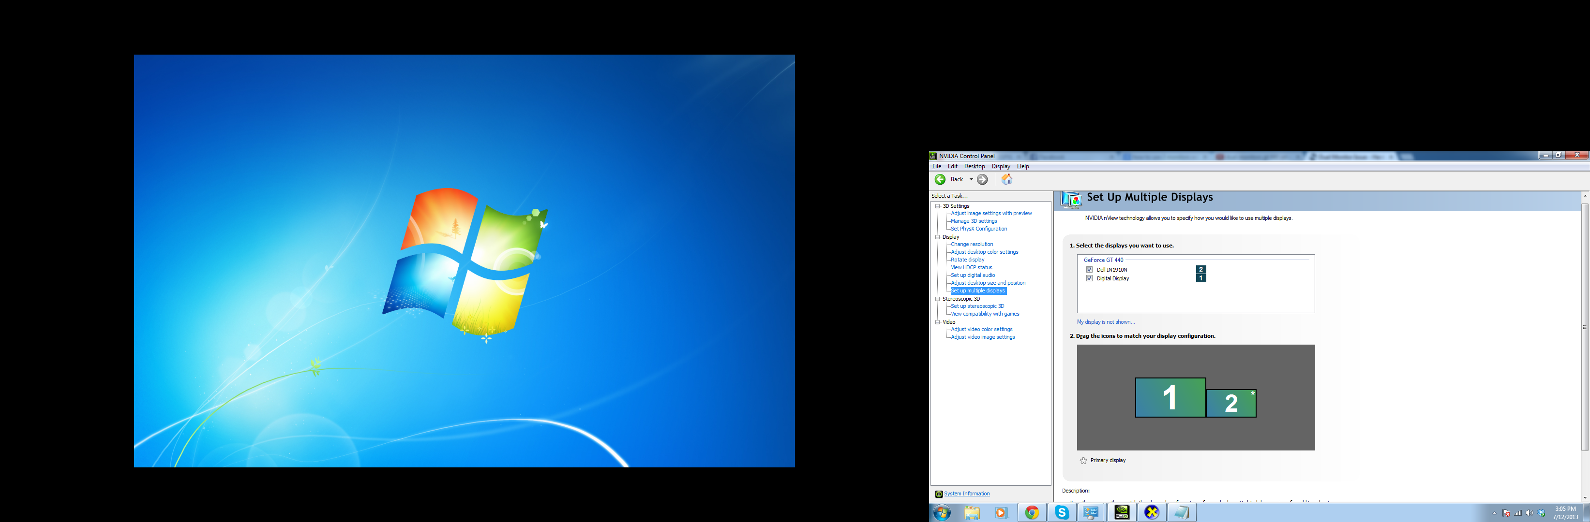Open the Help menu
The height and width of the screenshot is (522, 1590).
[1023, 166]
